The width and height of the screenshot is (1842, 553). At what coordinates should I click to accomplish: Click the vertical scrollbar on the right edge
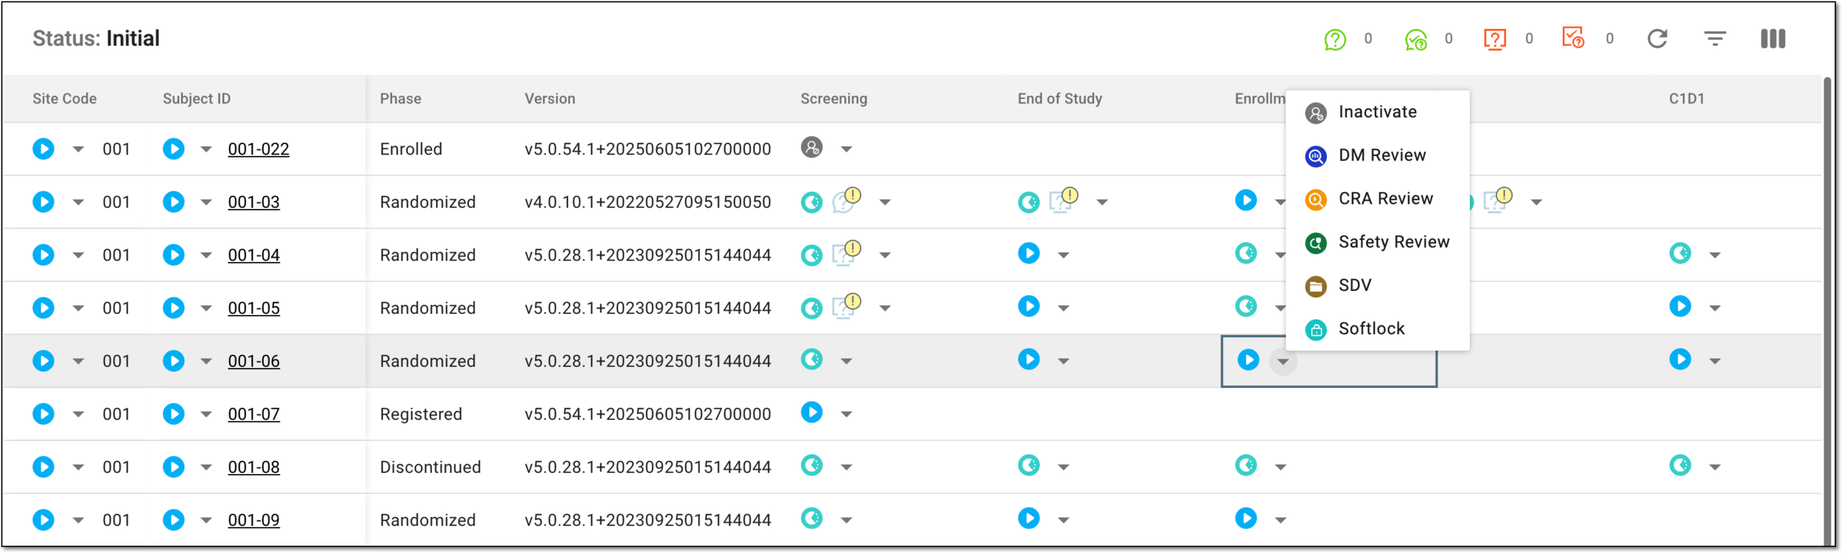(1827, 309)
